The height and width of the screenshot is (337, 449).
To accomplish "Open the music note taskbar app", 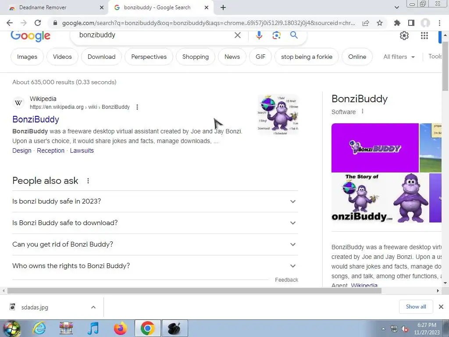I will click(x=93, y=328).
